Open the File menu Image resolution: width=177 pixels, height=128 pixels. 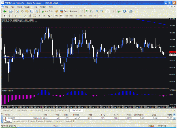pyautogui.click(x=7, y=7)
